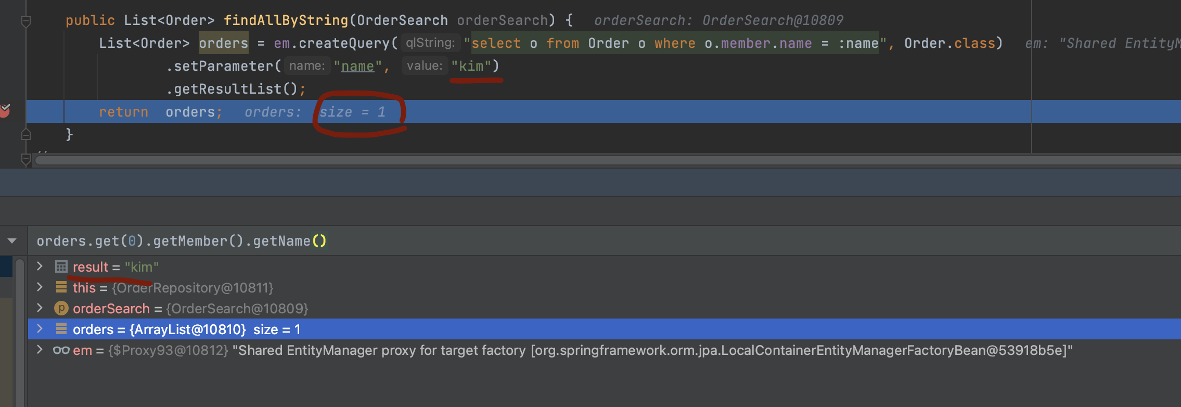This screenshot has height=407, width=1181.
Task: Expand the orders ArrayList node
Action: pyautogui.click(x=40, y=329)
